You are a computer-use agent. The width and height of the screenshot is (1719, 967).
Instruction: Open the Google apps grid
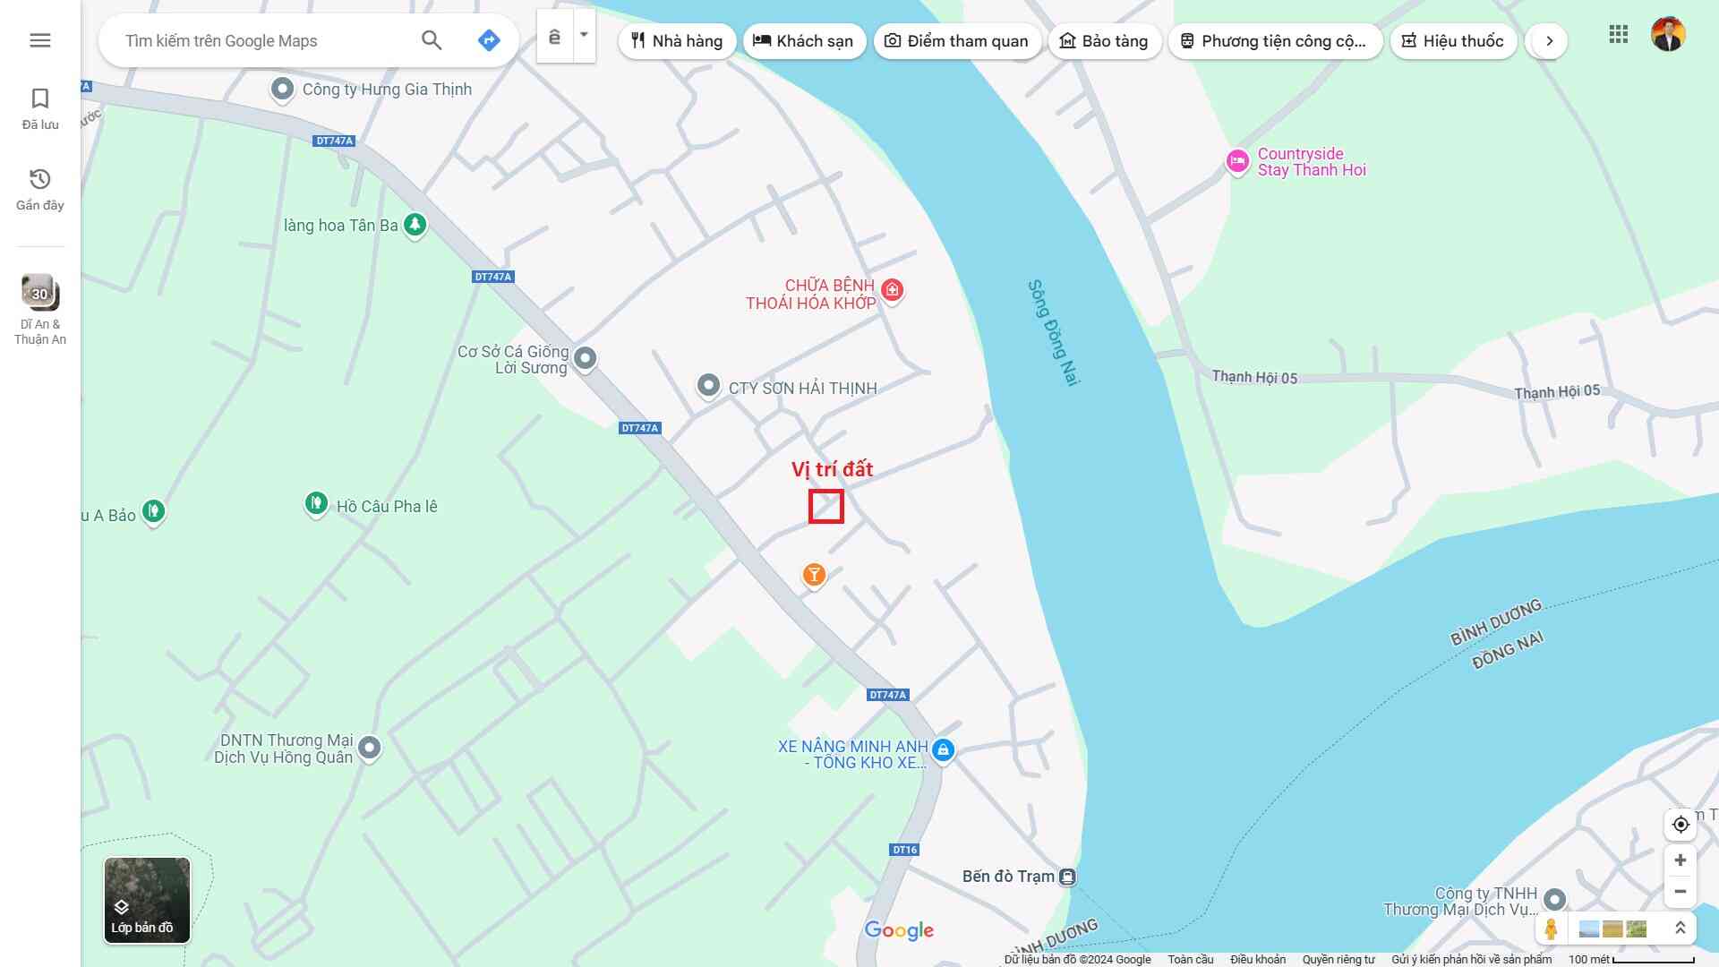coord(1618,35)
